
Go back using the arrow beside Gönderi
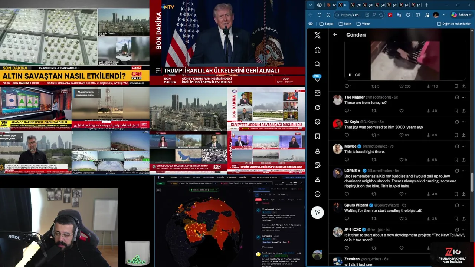tap(335, 34)
